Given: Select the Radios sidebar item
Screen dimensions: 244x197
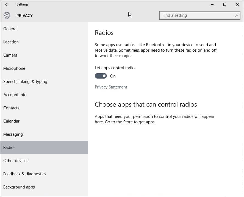Looking at the screenshot, I should 9,148.
